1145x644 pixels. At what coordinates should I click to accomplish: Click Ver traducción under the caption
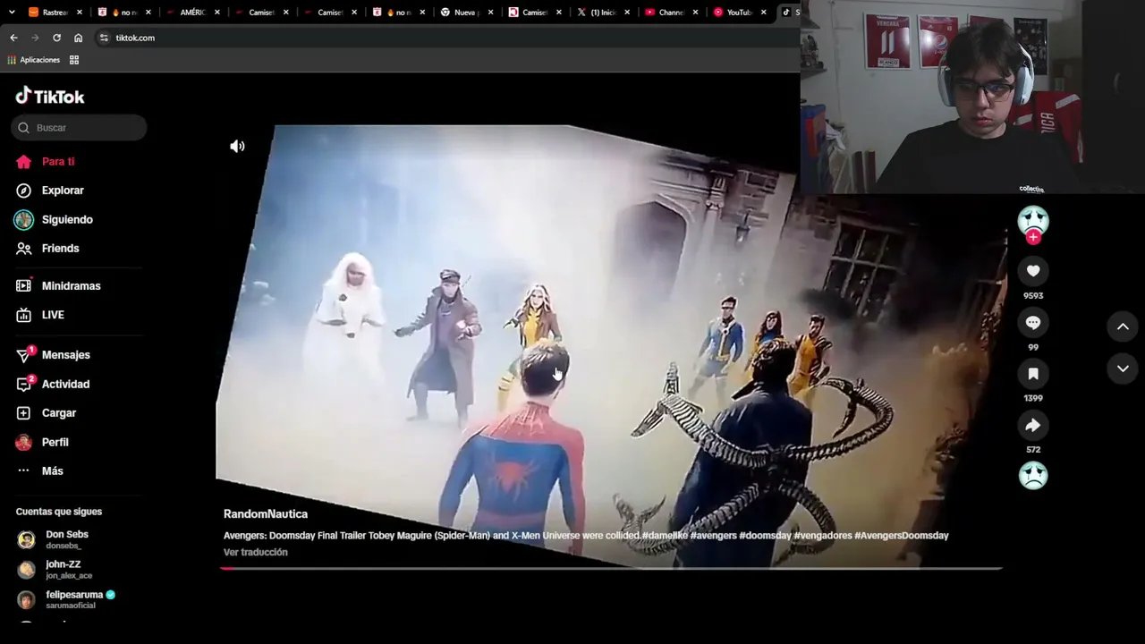256,553
